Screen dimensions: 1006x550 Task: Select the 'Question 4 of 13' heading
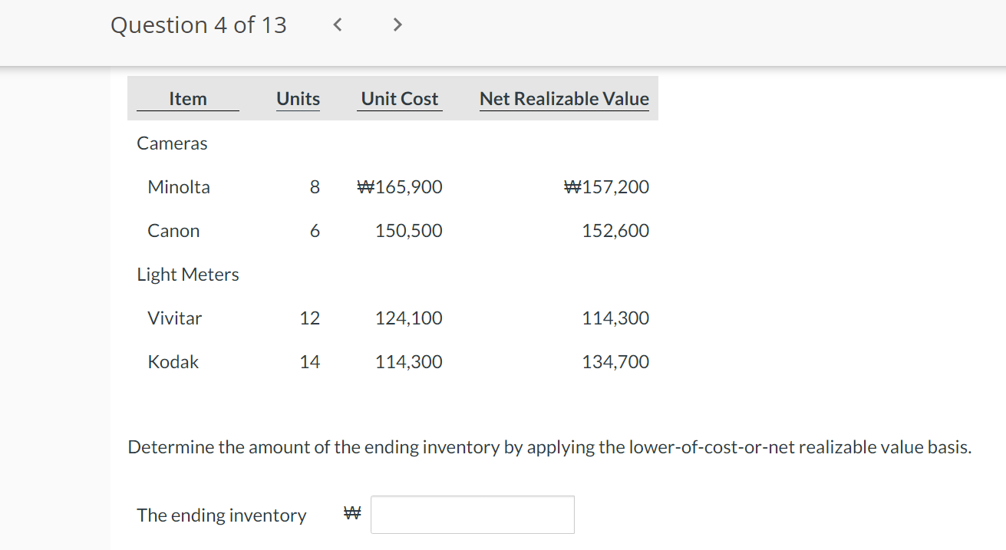tap(199, 25)
